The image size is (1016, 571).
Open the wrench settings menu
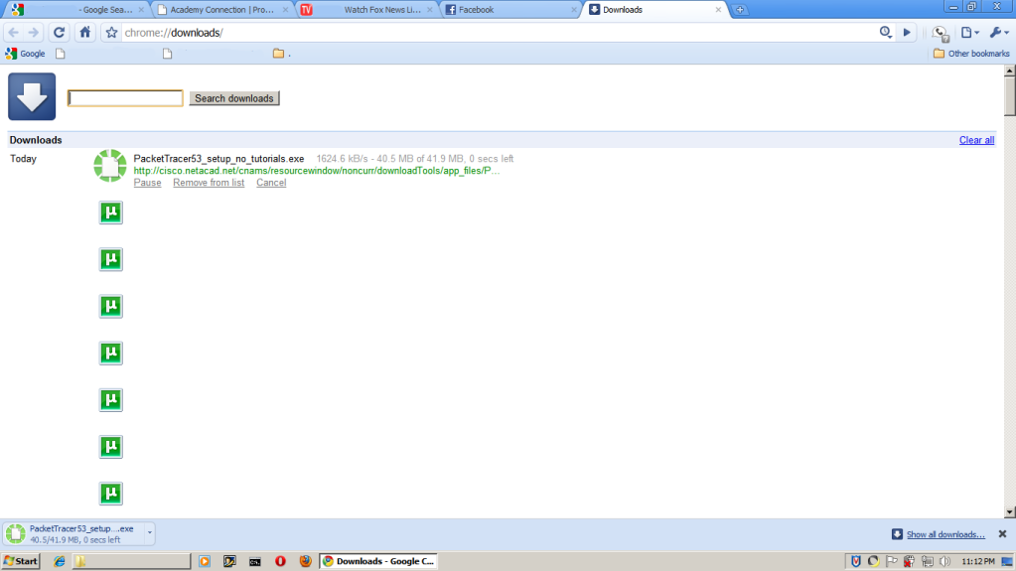(x=997, y=32)
